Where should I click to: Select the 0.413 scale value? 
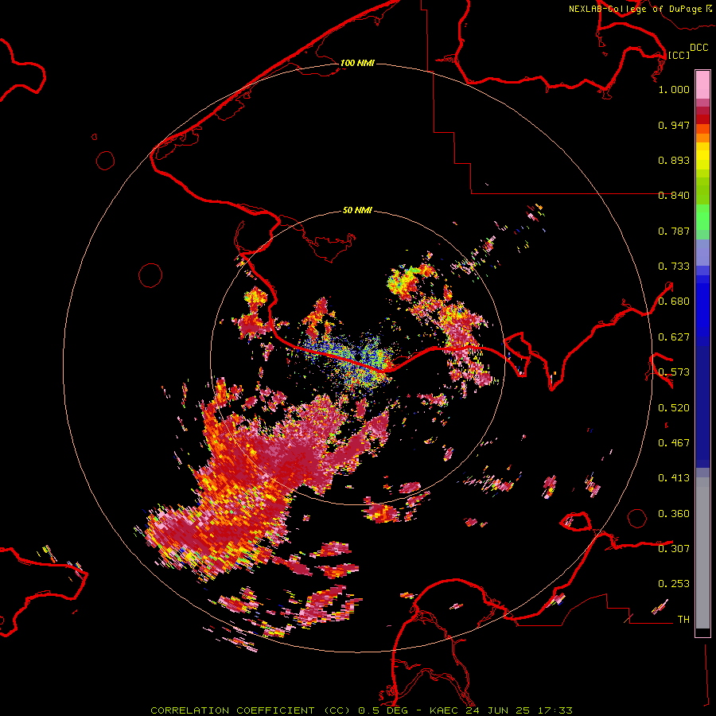tap(674, 478)
